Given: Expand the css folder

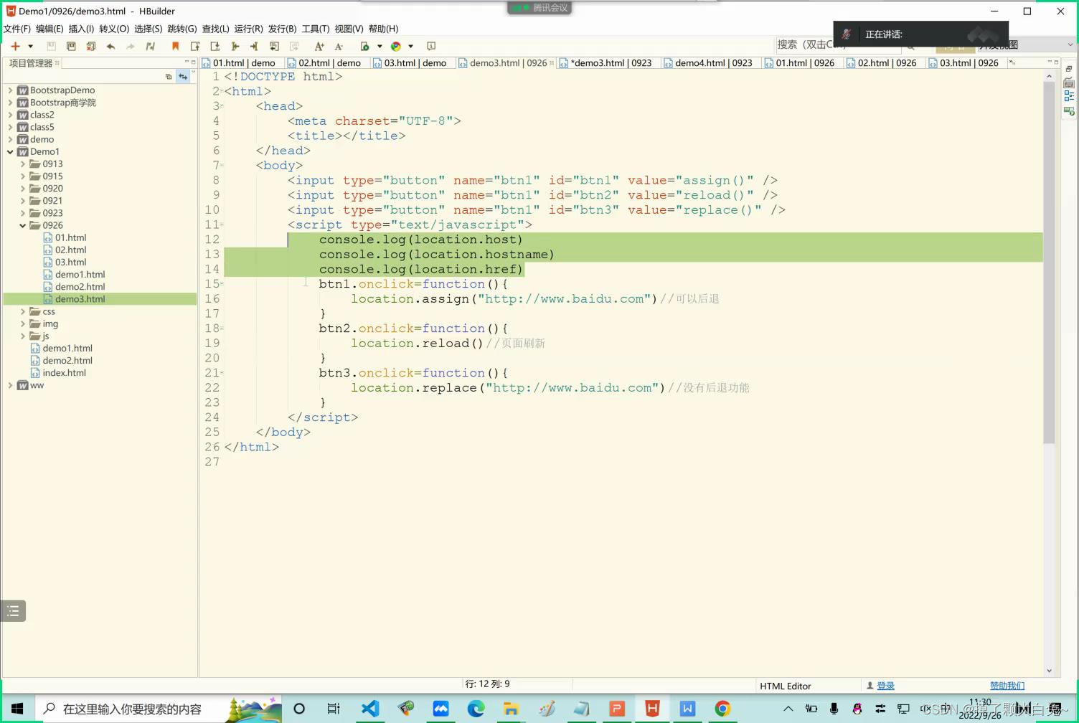Looking at the screenshot, I should click(23, 312).
